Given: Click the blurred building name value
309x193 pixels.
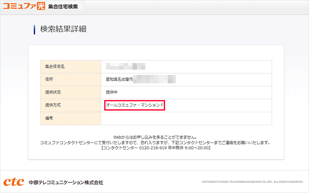Looking at the screenshot, I should pos(126,67).
